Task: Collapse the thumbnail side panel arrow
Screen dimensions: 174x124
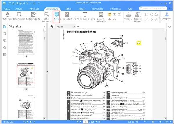Action: pos(47,71)
